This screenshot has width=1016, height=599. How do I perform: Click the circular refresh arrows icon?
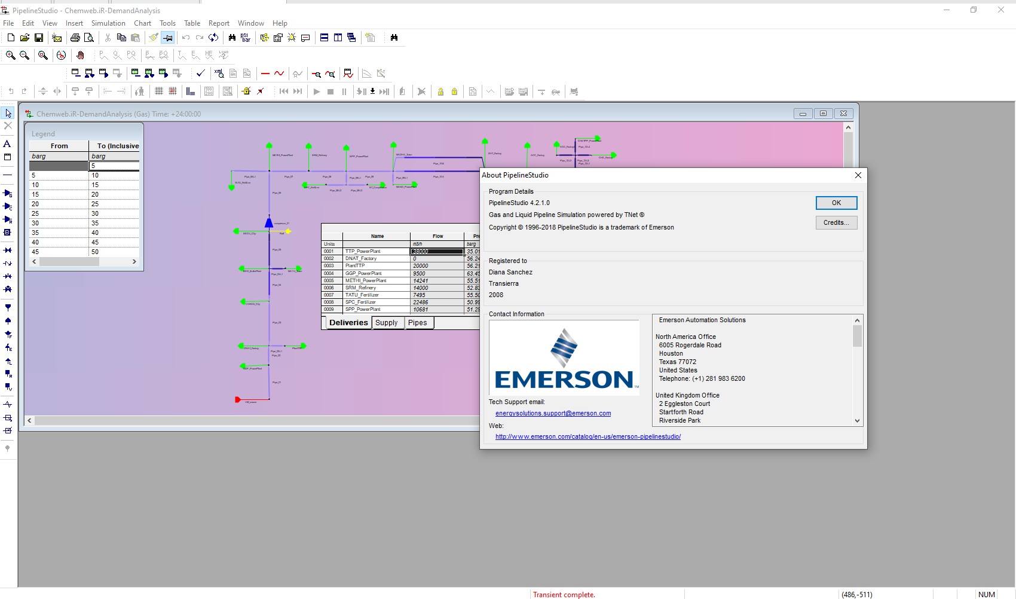tap(213, 38)
